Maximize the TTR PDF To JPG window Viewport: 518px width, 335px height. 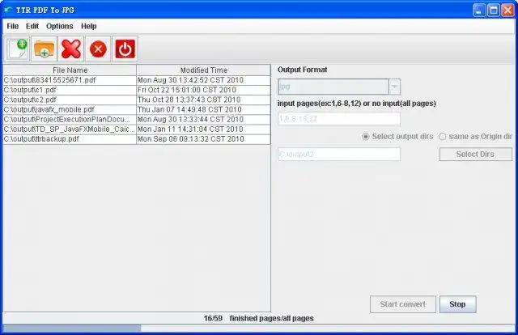coord(494,11)
